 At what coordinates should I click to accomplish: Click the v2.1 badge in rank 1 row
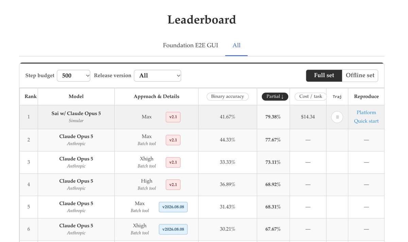pyautogui.click(x=173, y=117)
